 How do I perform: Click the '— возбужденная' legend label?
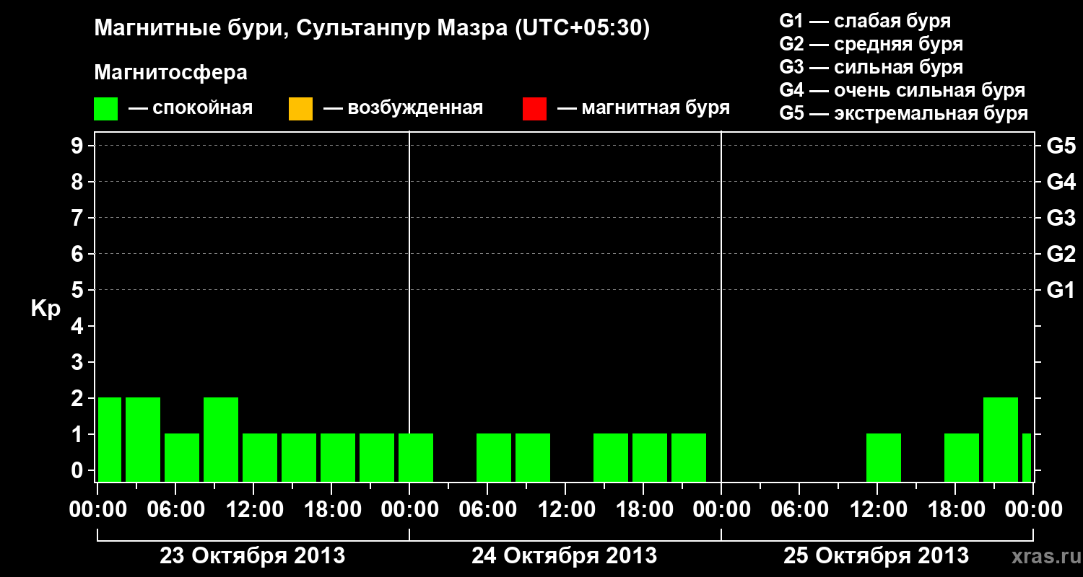403,109
